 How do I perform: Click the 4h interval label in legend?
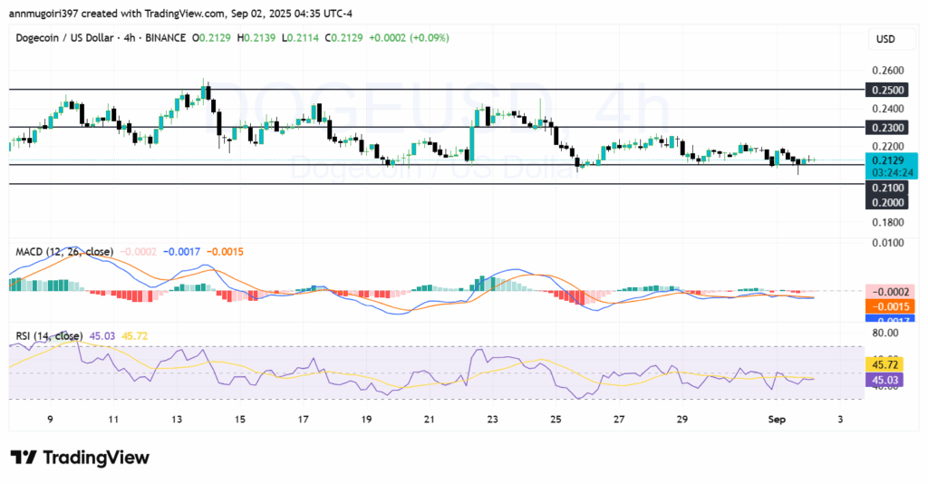(129, 38)
